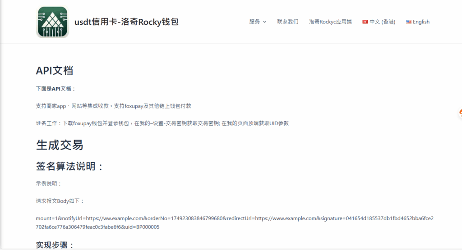
Task: Click the 实现步骤： heading
Action: point(55,245)
